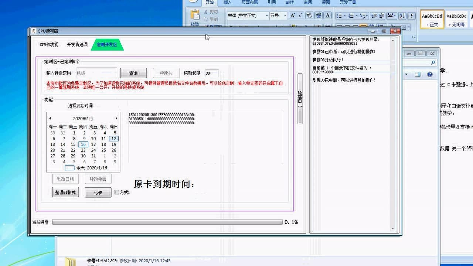Open Word 开始 ribbon tab

pos(210,2)
